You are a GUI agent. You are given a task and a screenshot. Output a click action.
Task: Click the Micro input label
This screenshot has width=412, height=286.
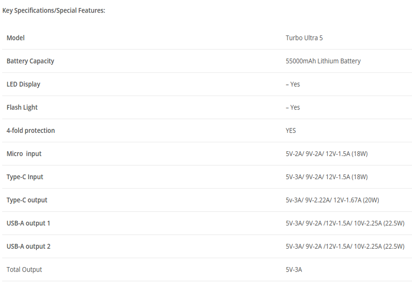(24, 154)
